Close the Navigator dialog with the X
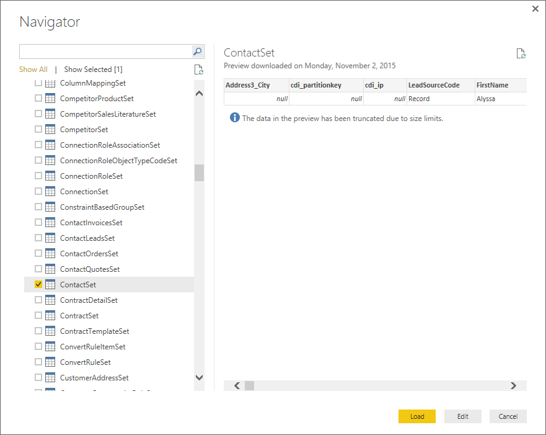The width and height of the screenshot is (546, 435). click(x=535, y=9)
